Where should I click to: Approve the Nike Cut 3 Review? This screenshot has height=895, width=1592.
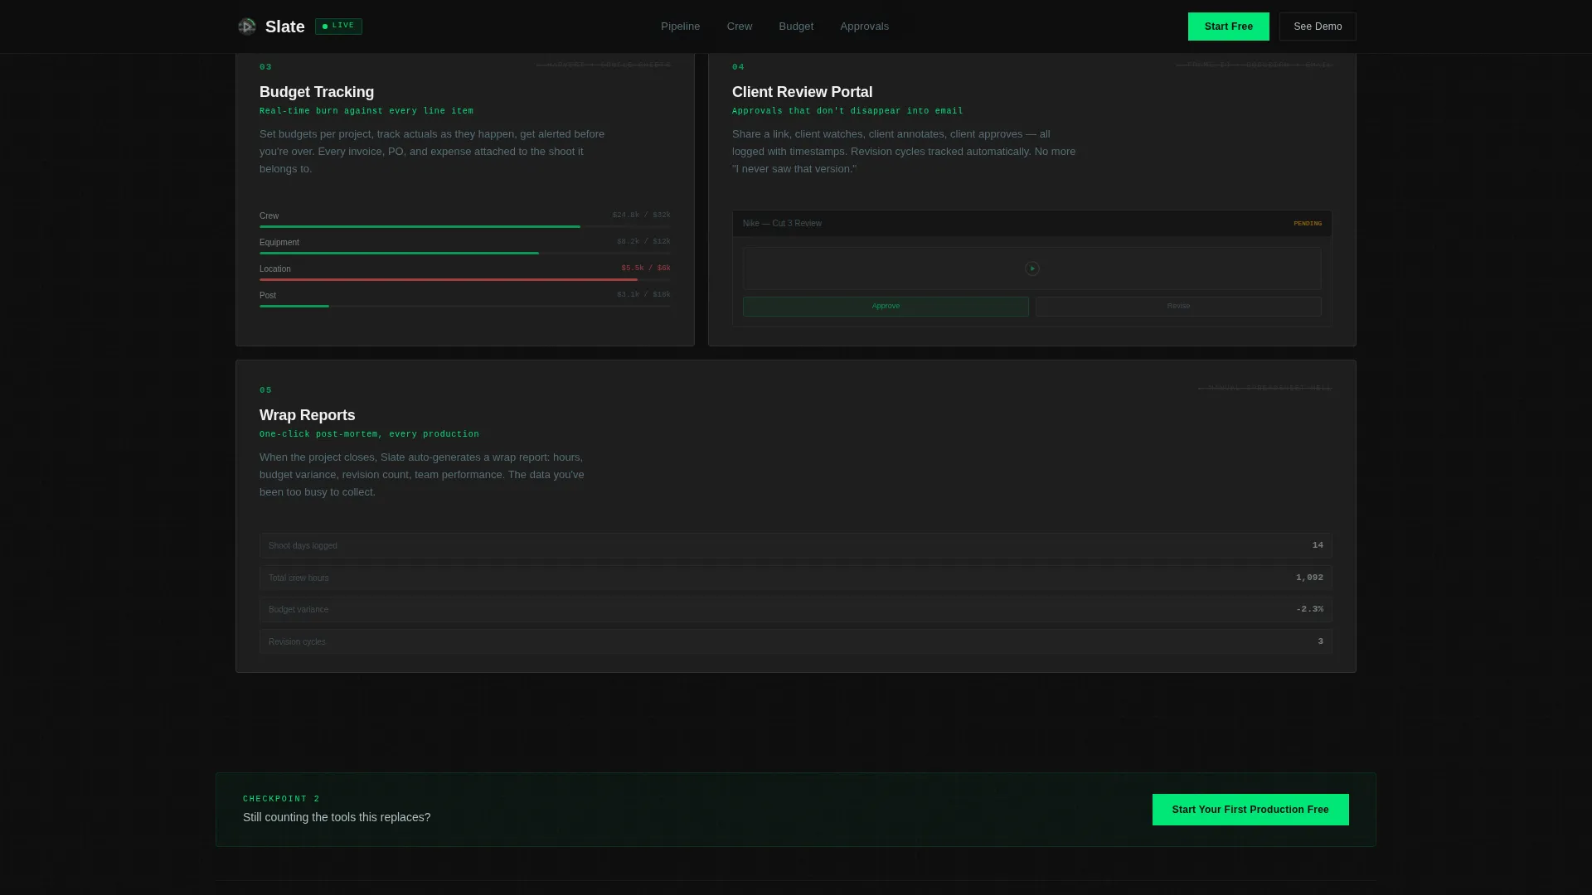point(886,307)
